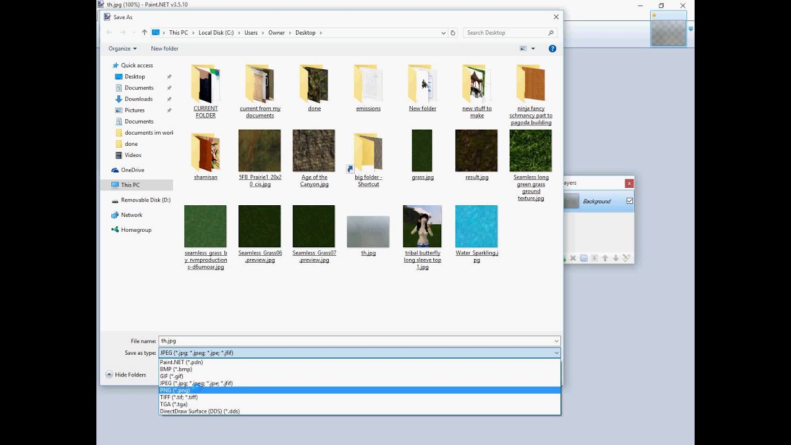Choose JPEG option in the type list
This screenshot has height=445, width=791.
(360, 383)
